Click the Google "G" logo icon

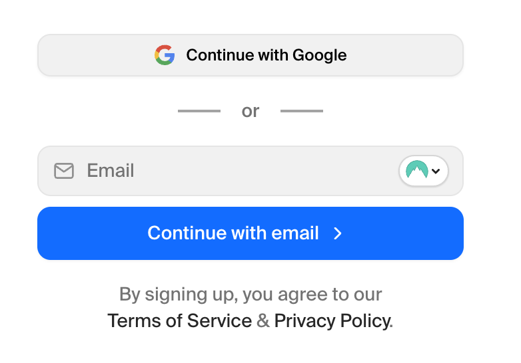pyautogui.click(x=165, y=55)
